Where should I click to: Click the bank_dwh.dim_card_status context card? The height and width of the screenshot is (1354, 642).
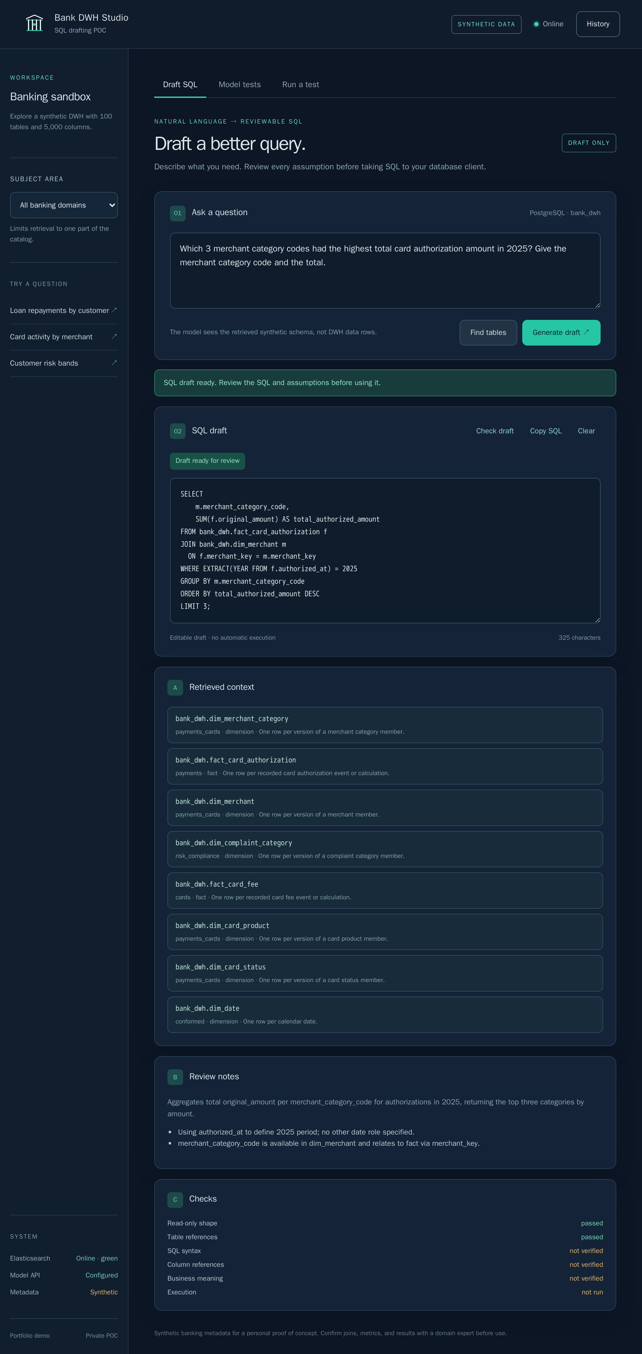click(385, 973)
